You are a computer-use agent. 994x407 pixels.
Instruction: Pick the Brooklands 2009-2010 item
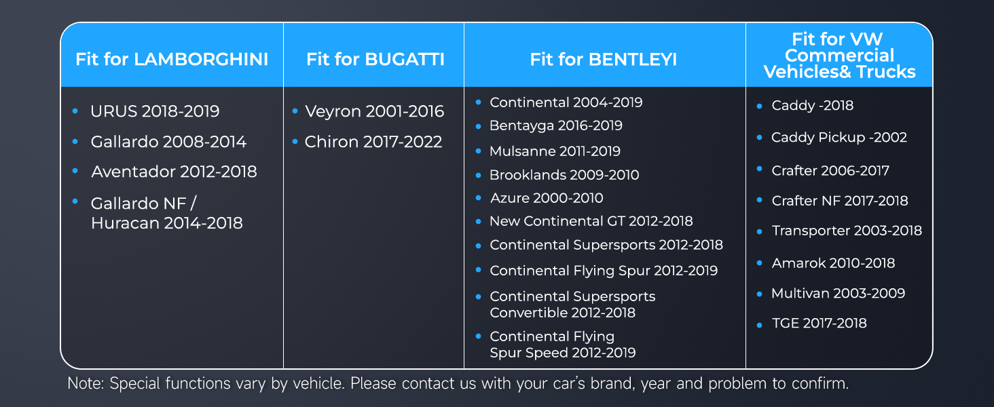(564, 175)
